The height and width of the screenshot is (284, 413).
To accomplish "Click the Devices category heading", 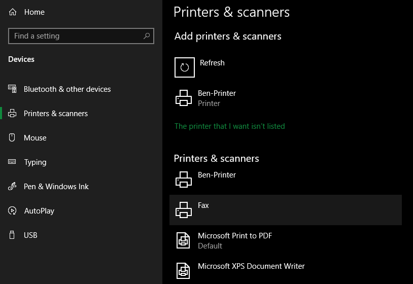I will (x=21, y=59).
